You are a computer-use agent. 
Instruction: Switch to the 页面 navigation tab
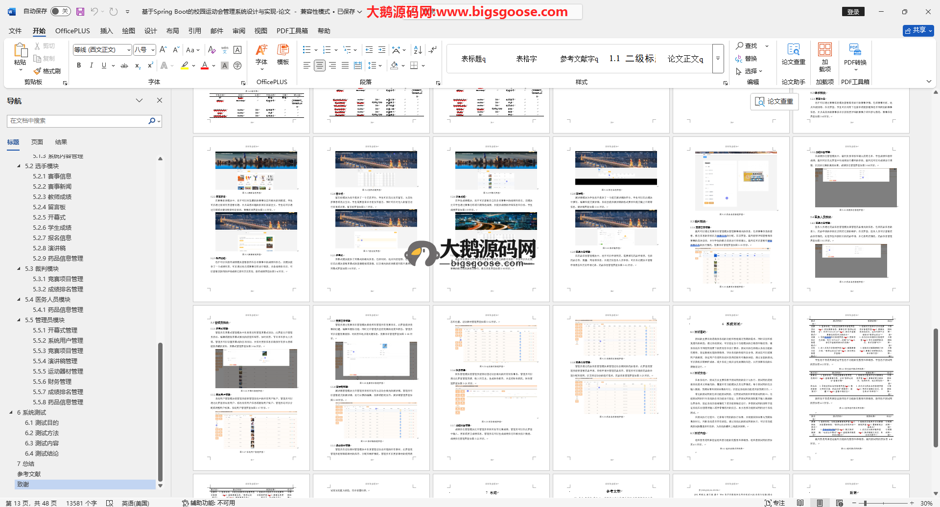(x=37, y=142)
